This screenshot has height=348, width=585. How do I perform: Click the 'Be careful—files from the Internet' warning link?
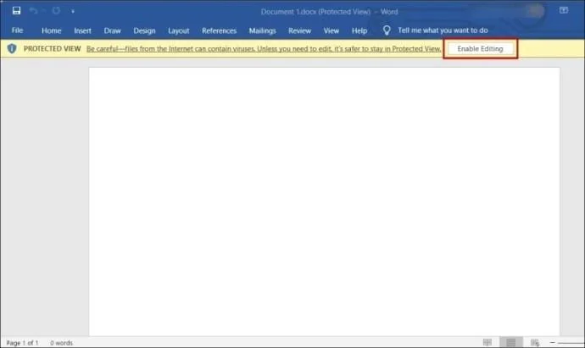(264, 49)
